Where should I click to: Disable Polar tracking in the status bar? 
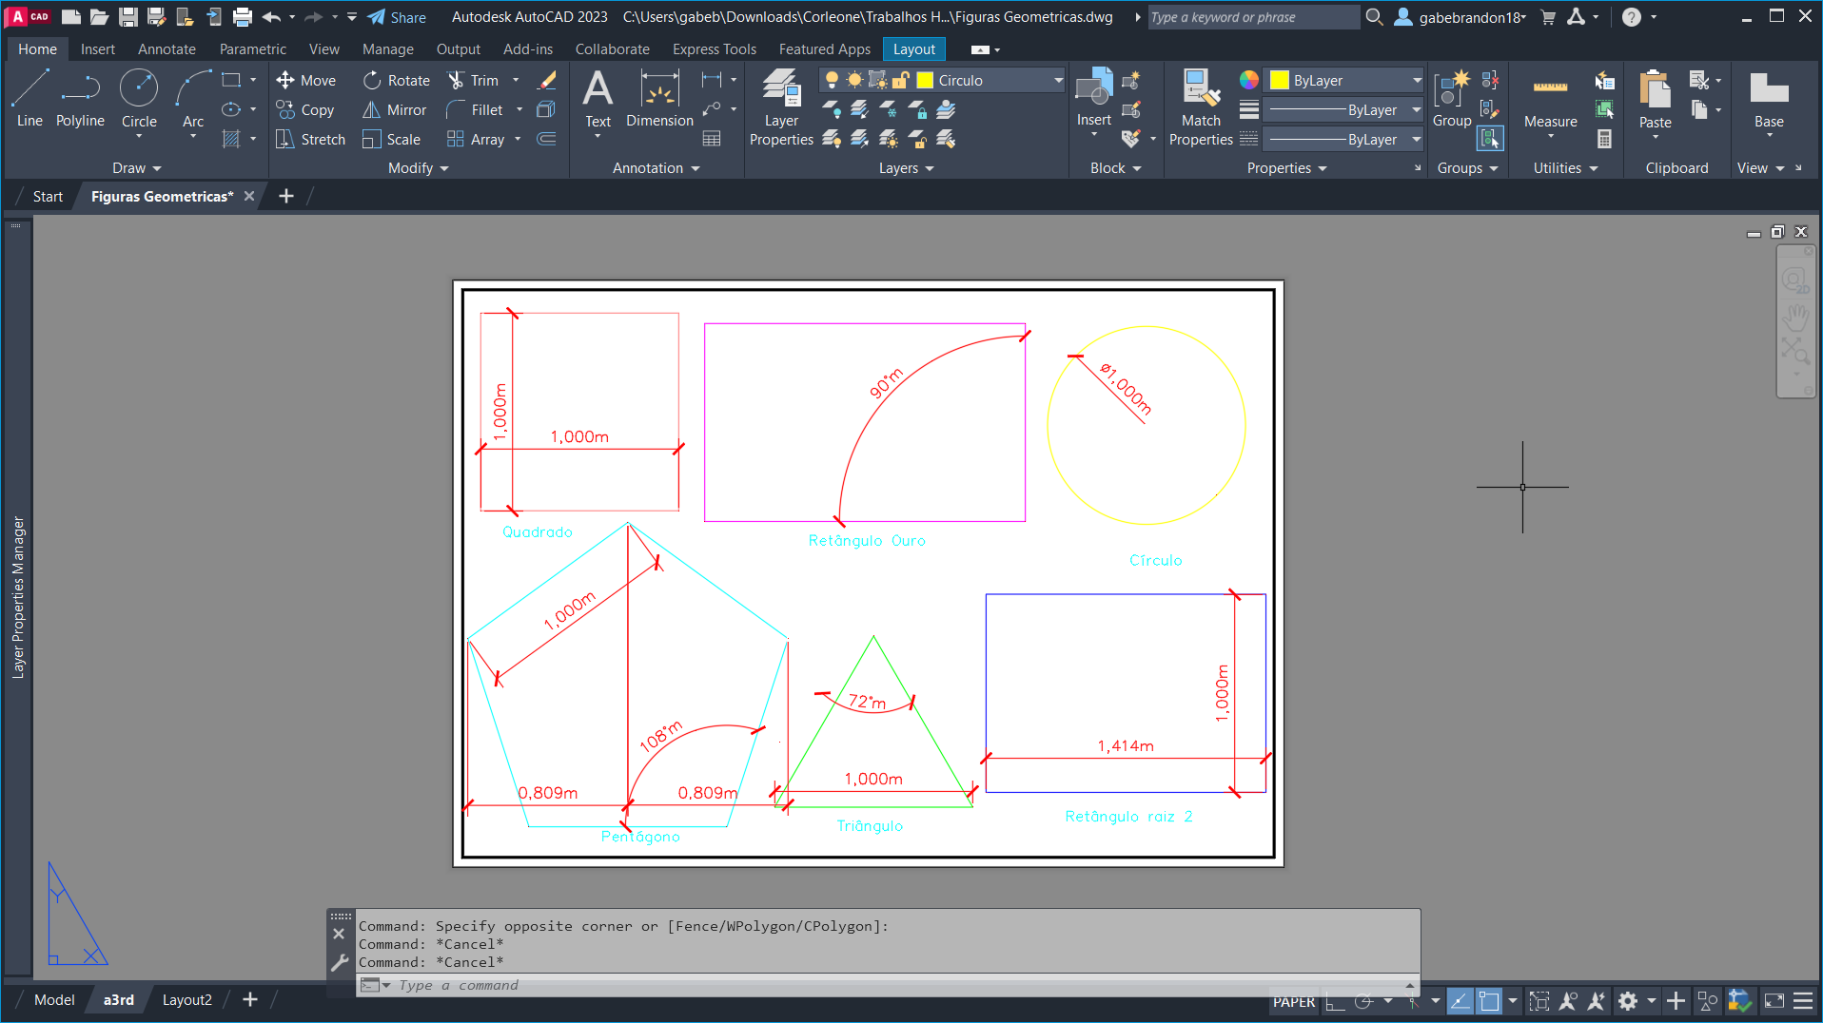coord(1362,1002)
